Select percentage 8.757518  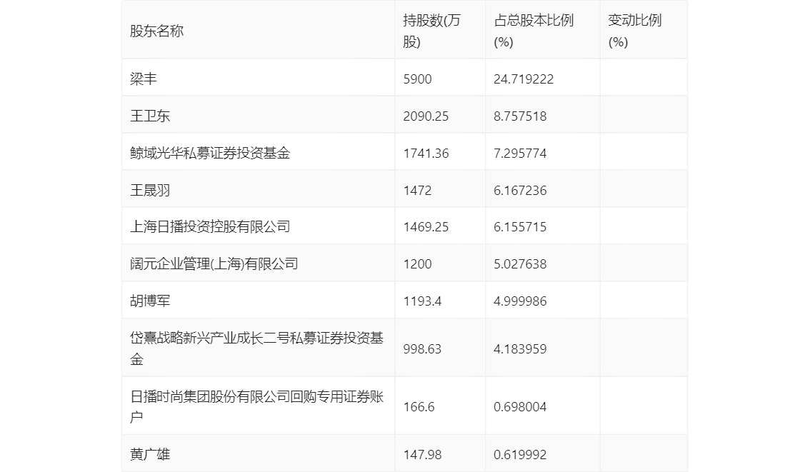(520, 116)
